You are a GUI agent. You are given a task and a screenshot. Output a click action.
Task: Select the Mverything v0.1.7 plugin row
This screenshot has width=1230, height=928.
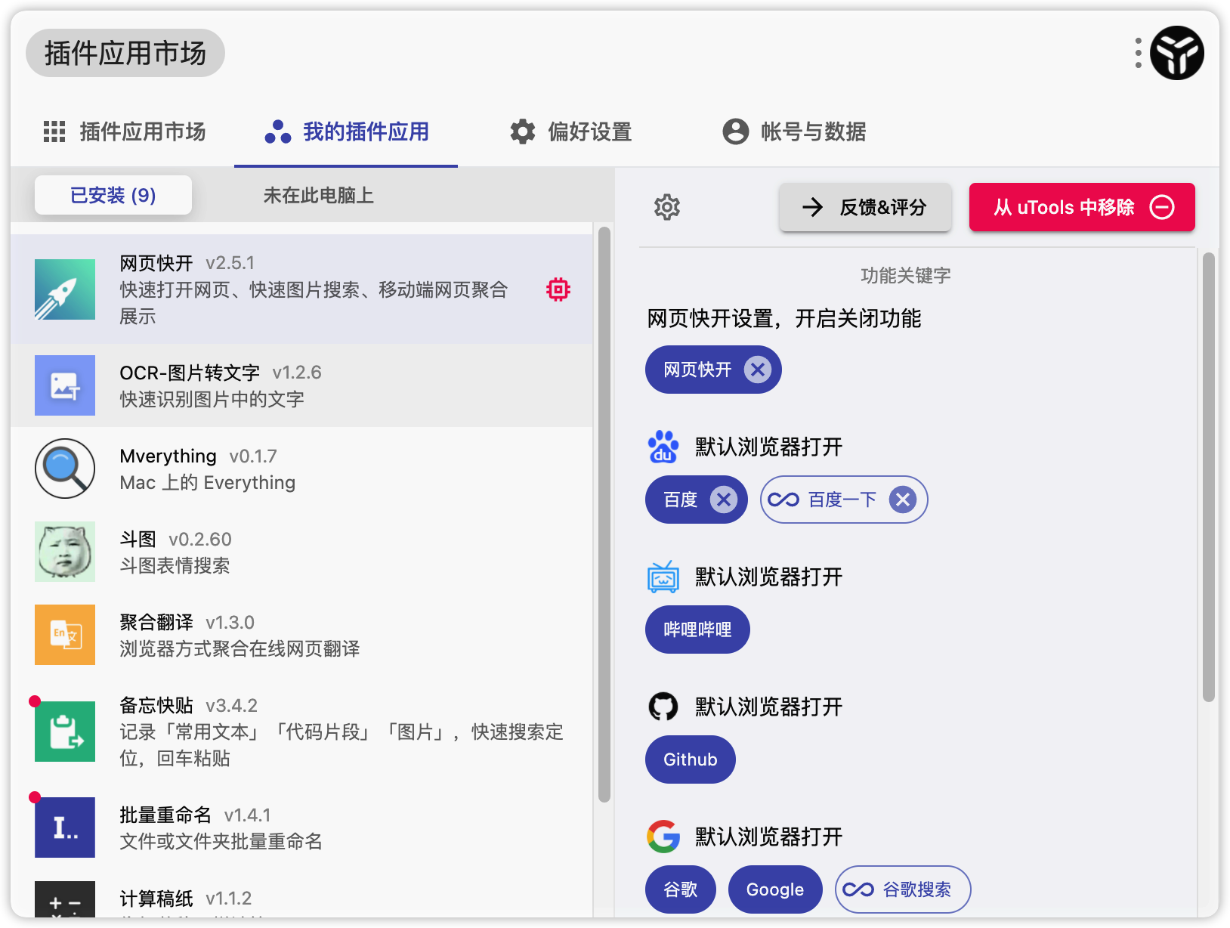(x=301, y=469)
